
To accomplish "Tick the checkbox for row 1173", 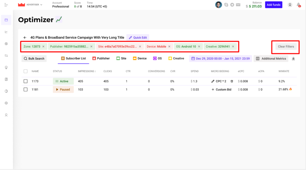I will pos(26,81).
